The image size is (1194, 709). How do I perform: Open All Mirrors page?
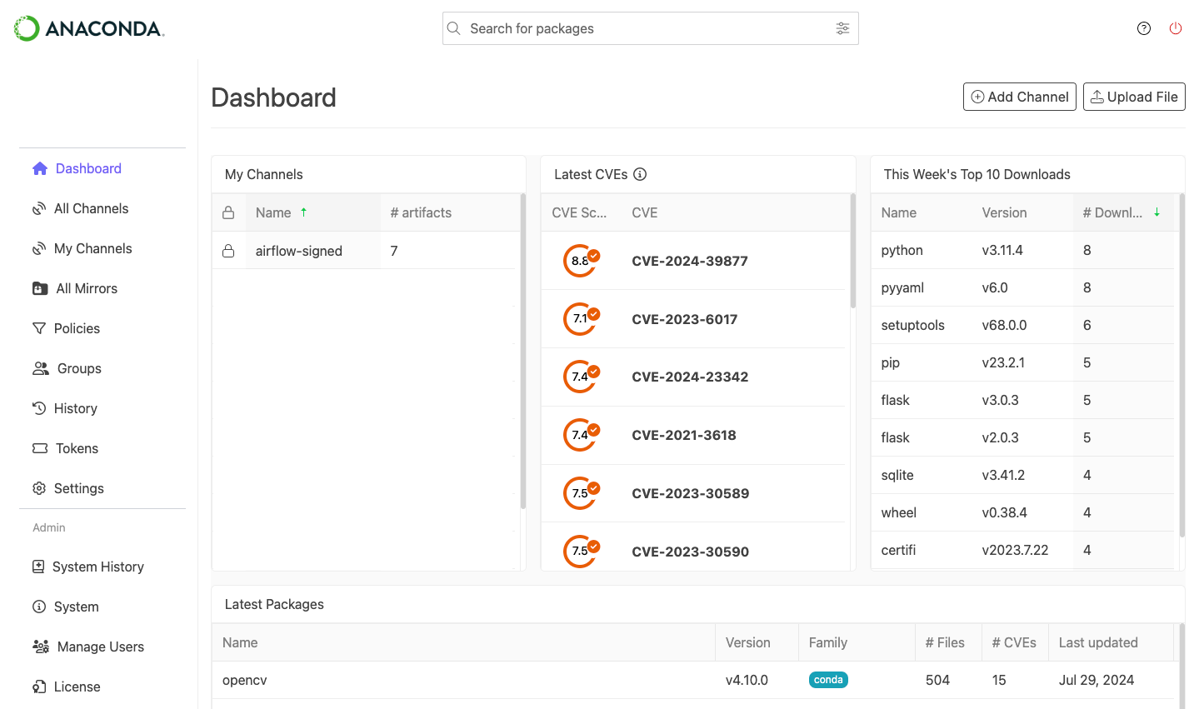pos(75,288)
